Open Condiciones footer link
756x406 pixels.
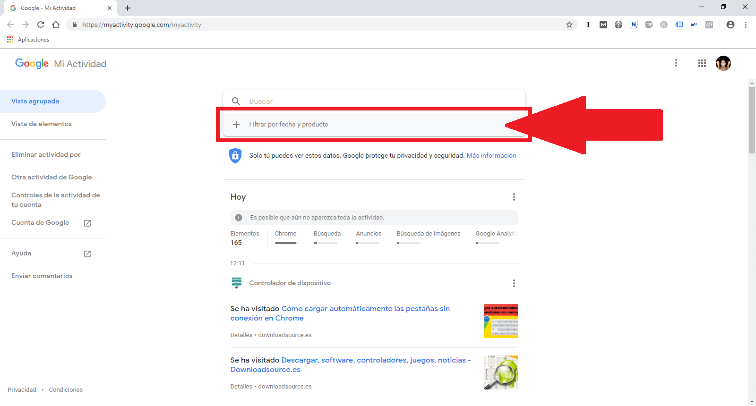tap(66, 390)
